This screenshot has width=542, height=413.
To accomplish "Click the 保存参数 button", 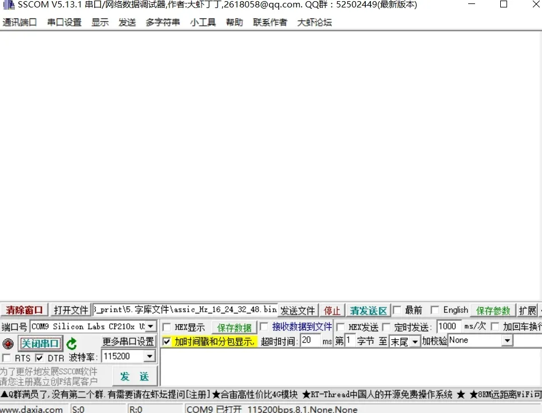I will coord(493,311).
